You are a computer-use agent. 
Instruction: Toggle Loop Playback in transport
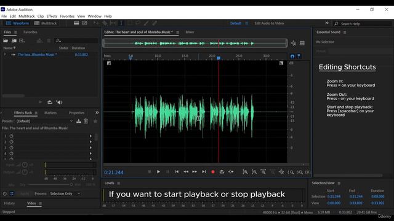[222, 172]
